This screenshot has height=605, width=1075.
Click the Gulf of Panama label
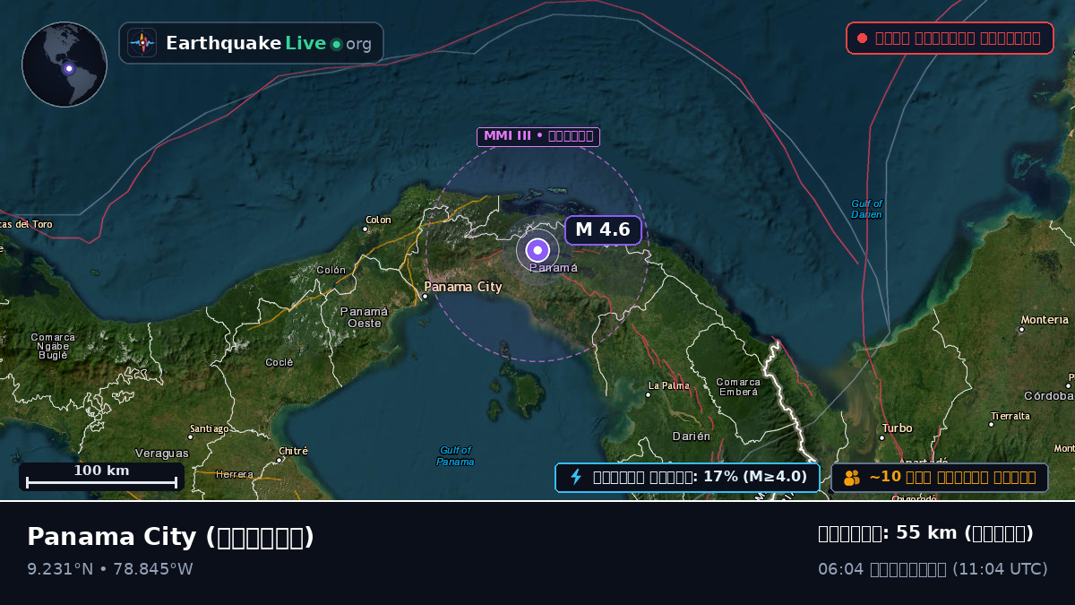coord(455,455)
